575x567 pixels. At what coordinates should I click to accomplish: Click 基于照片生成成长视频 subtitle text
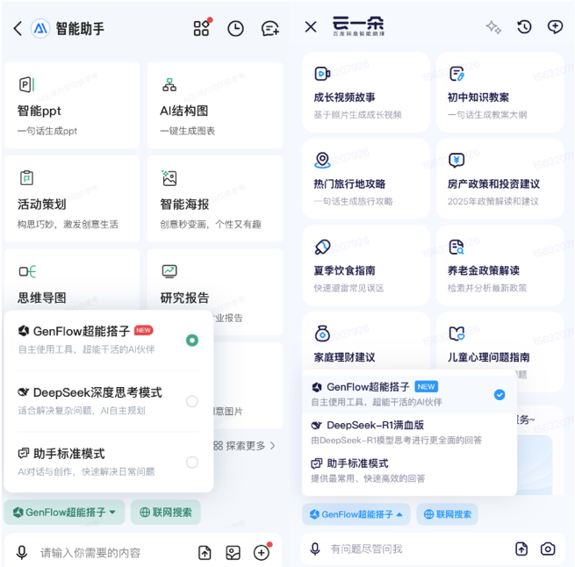[357, 115]
